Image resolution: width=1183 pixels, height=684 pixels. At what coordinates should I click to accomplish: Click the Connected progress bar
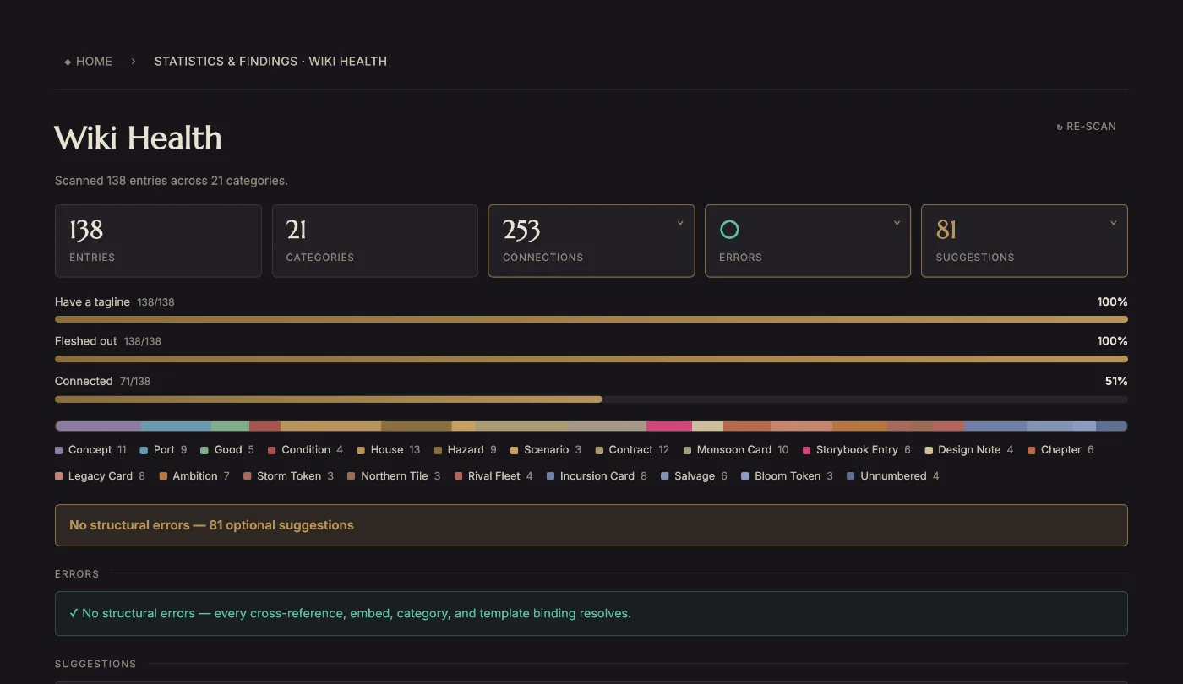591,399
